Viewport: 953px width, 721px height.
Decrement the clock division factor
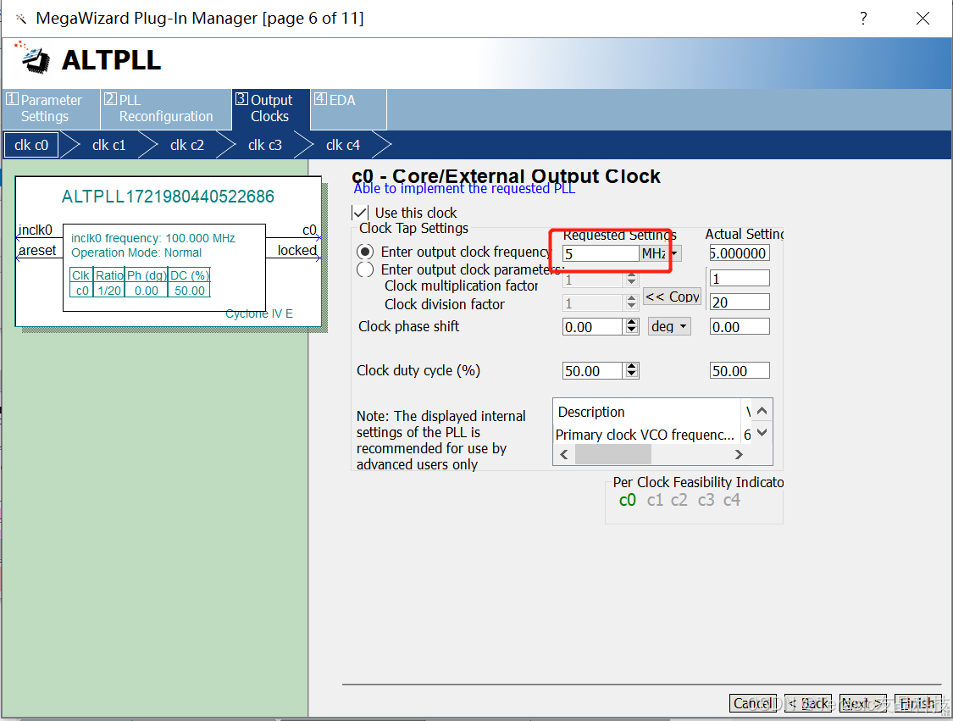(x=631, y=306)
